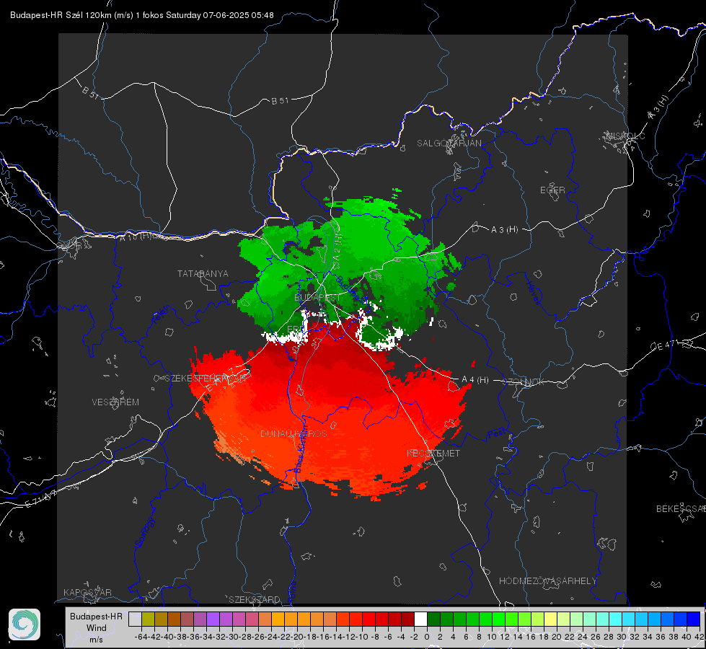The height and width of the screenshot is (649, 706).
Task: Click the TATABÁNYA city label
Action: 203,274
